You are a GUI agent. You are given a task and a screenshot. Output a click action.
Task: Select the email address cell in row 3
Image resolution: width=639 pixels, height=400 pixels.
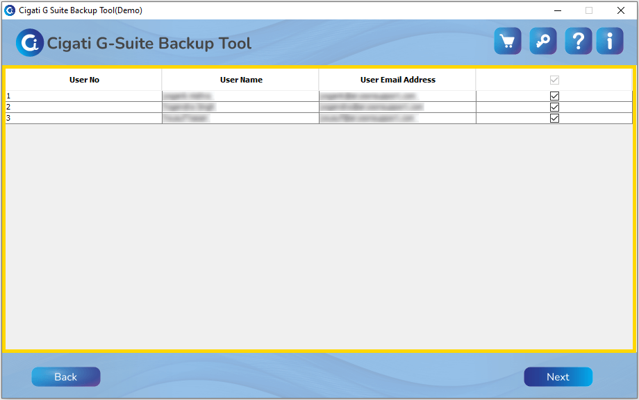pyautogui.click(x=397, y=119)
